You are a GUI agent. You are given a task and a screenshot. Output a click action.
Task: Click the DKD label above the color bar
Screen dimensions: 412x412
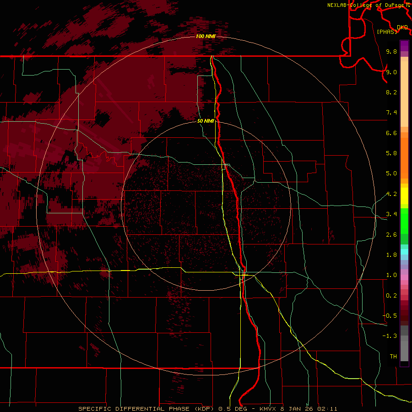pos(402,27)
